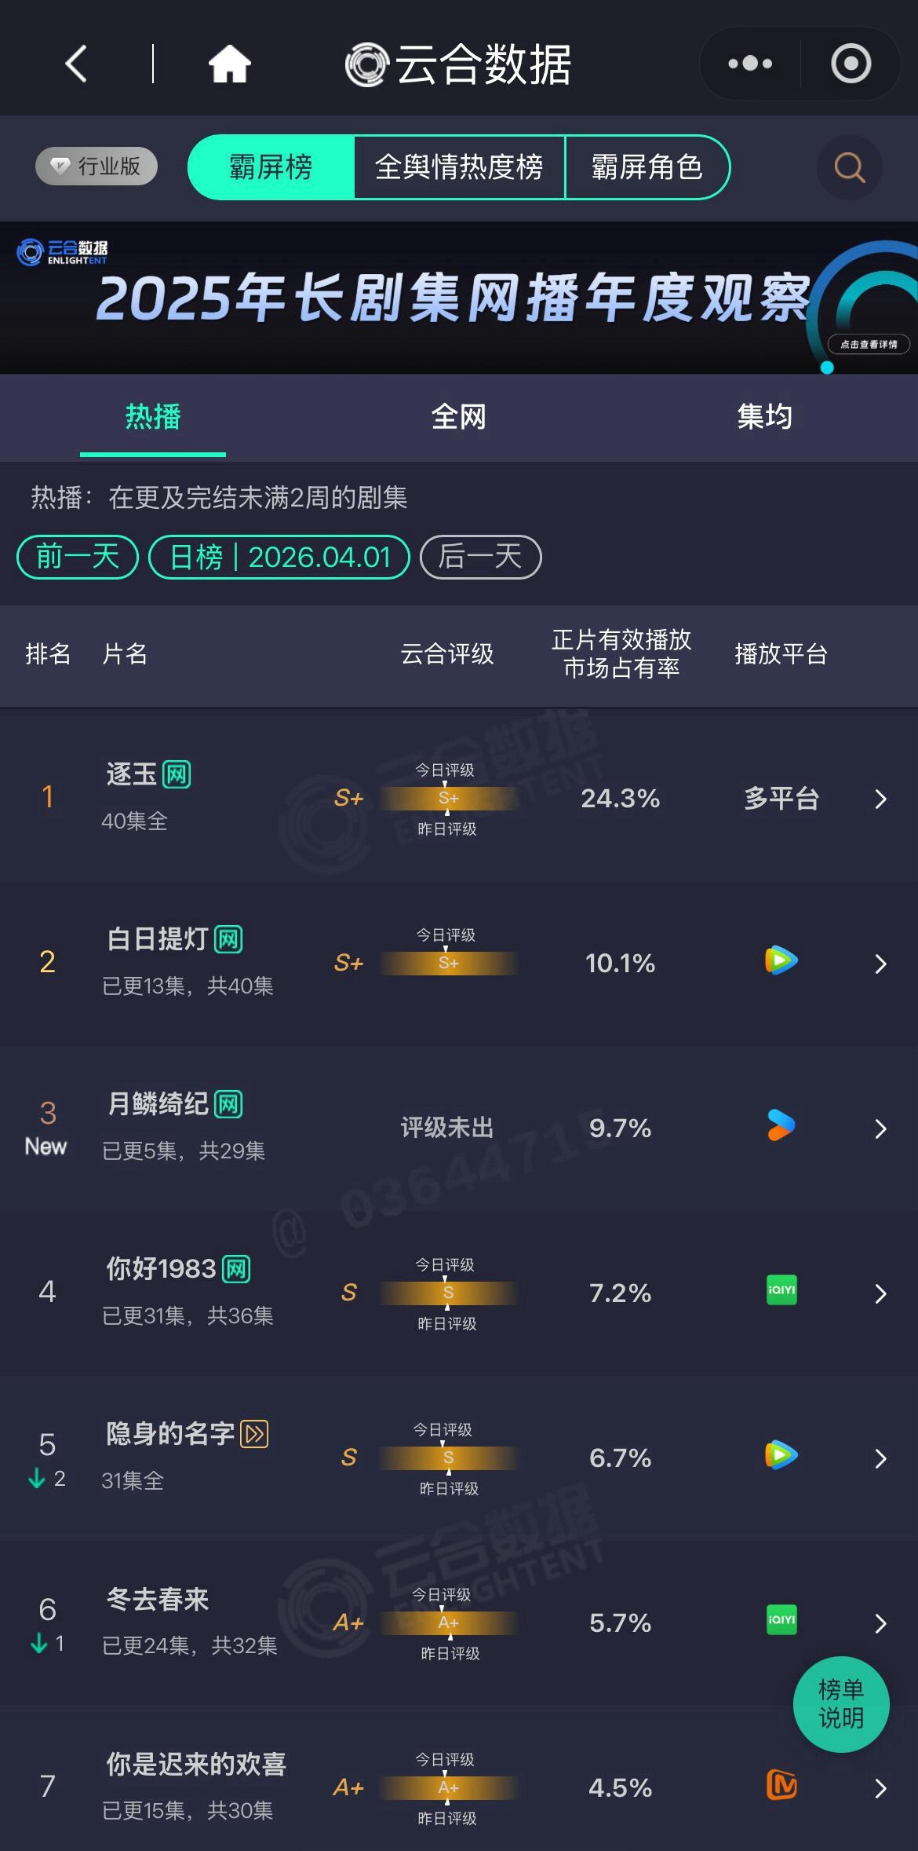Click the Mango TV icon beside 你是迟来的欢喜

[x=781, y=1787]
